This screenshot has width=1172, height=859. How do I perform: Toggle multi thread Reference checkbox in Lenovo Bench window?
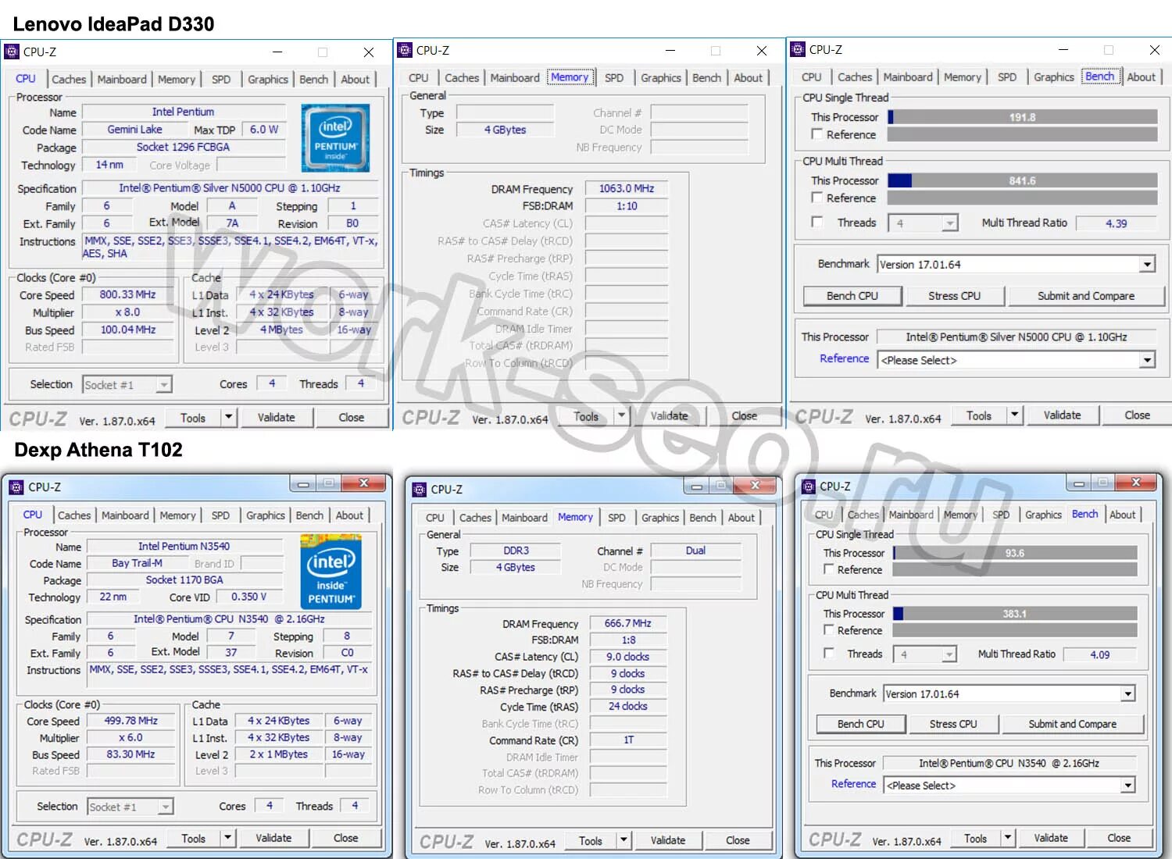coord(817,198)
